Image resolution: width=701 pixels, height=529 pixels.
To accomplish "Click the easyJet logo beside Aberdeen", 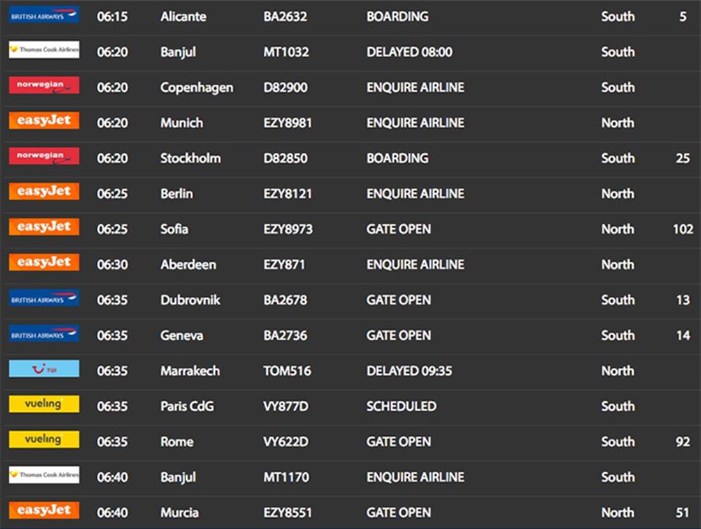I will coord(44,263).
